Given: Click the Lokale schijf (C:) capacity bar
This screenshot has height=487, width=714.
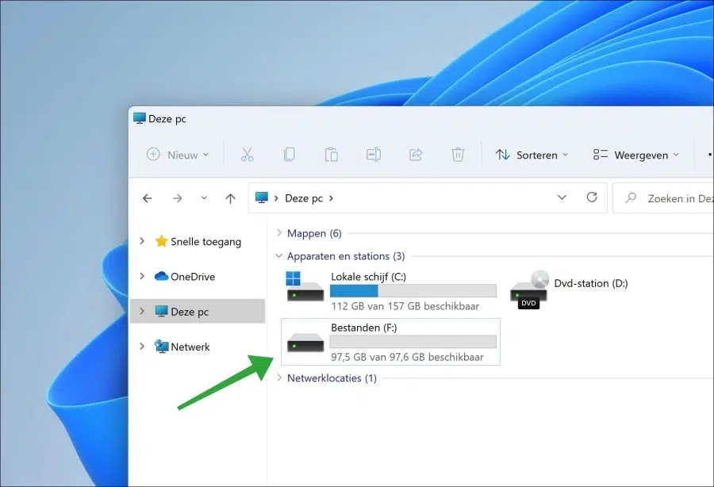Looking at the screenshot, I should tap(413, 291).
